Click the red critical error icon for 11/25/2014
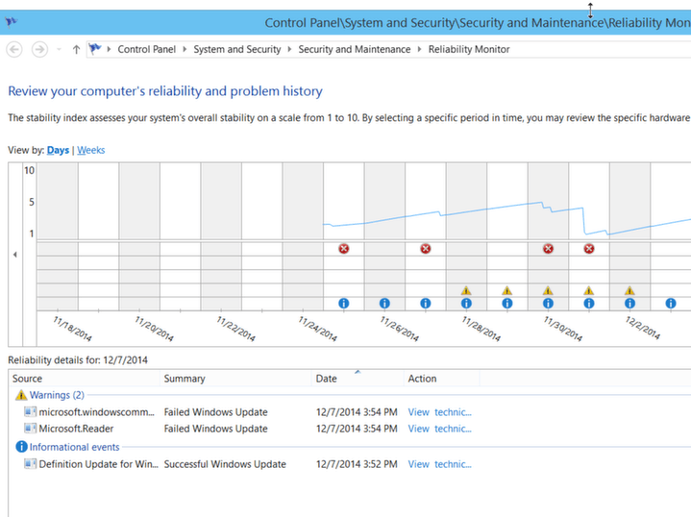 (x=344, y=249)
